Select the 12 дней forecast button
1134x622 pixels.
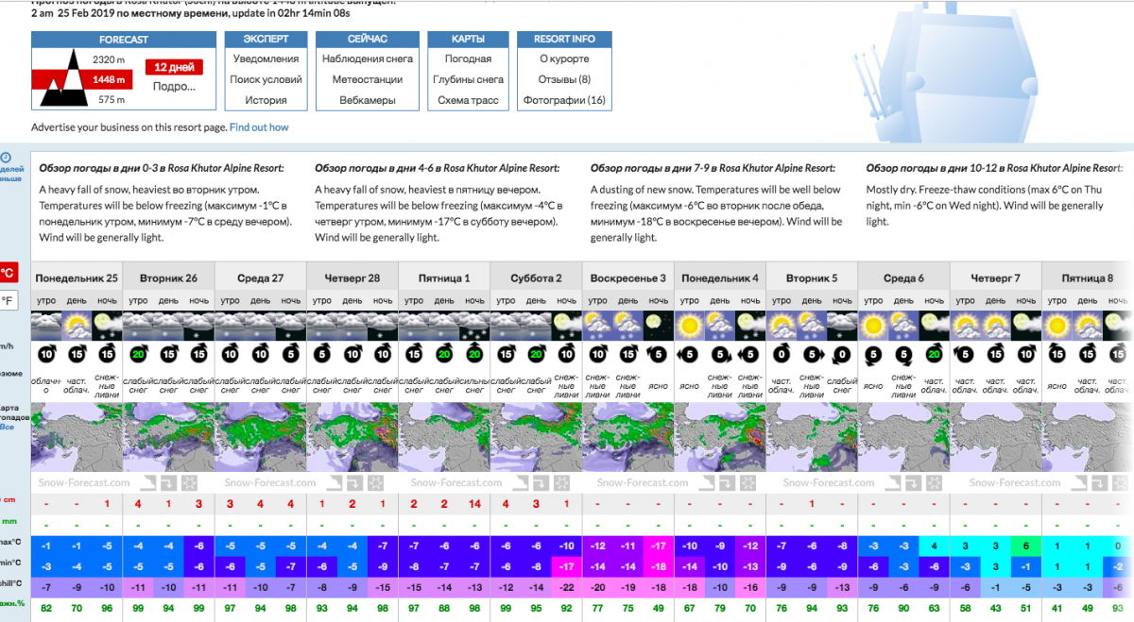174,68
